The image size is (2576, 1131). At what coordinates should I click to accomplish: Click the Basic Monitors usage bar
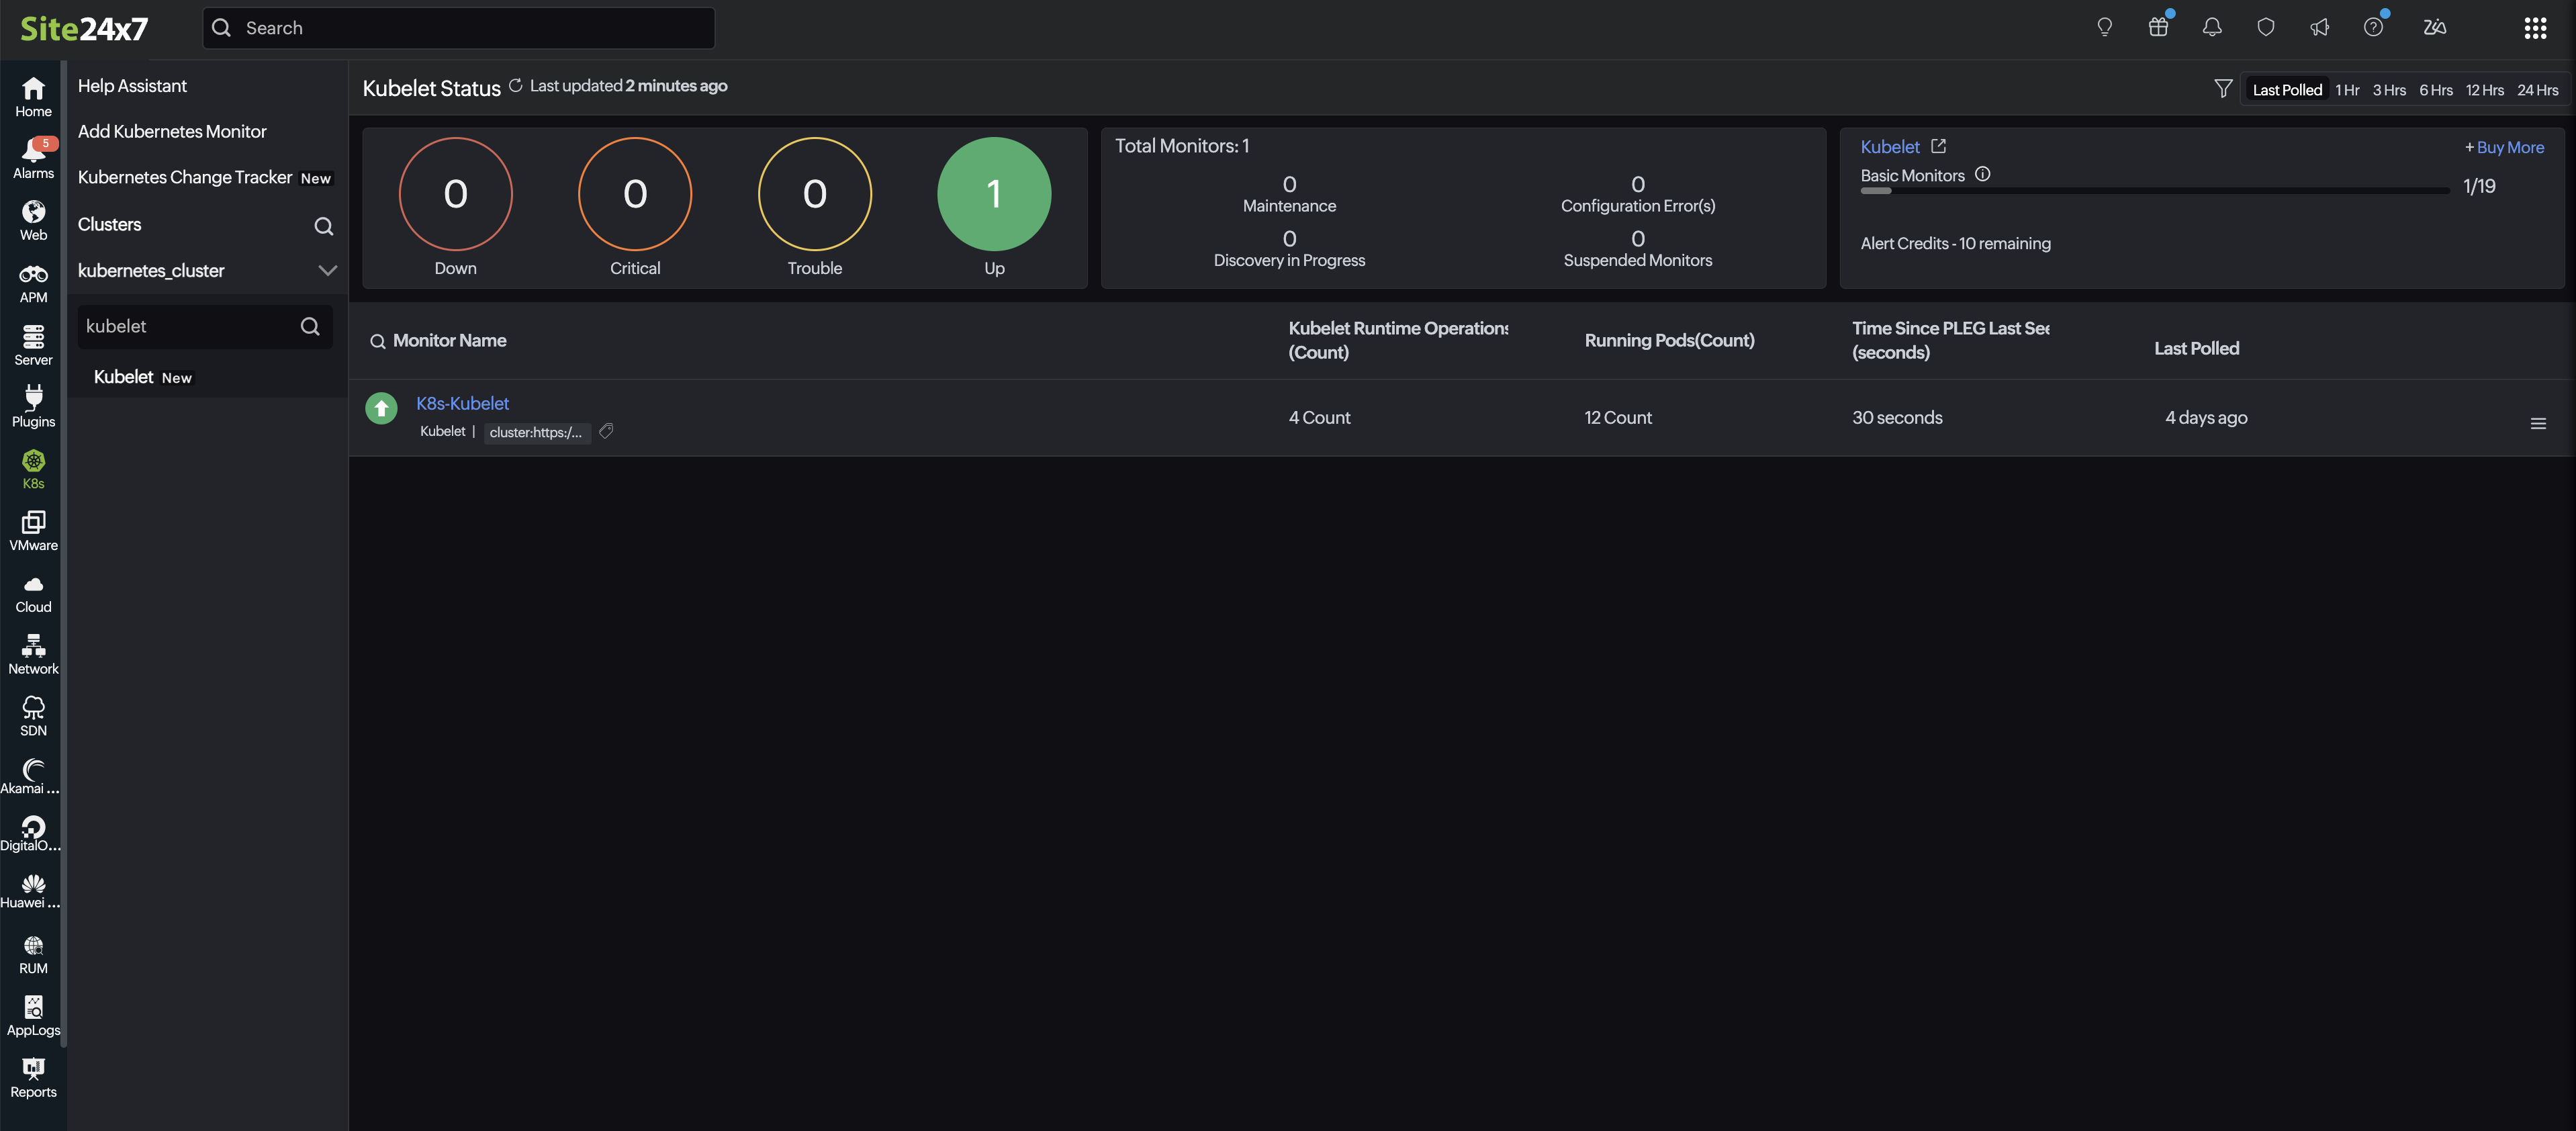click(2154, 190)
